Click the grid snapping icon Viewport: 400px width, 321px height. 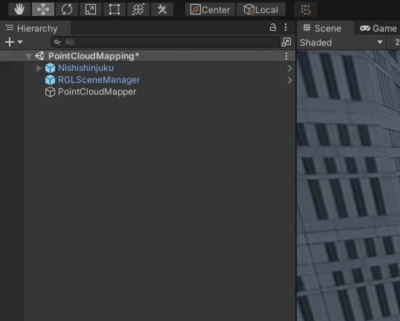pos(306,9)
